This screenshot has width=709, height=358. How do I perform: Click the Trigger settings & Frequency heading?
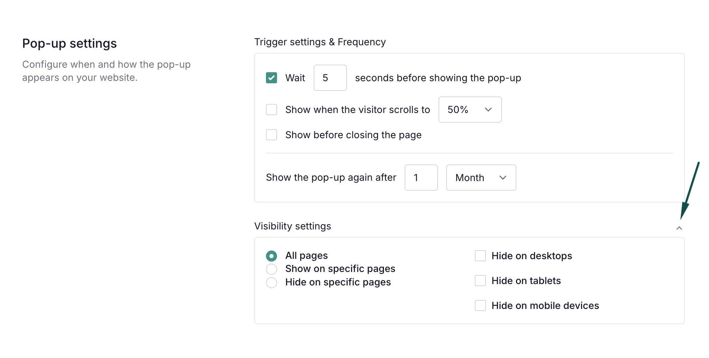(x=320, y=42)
